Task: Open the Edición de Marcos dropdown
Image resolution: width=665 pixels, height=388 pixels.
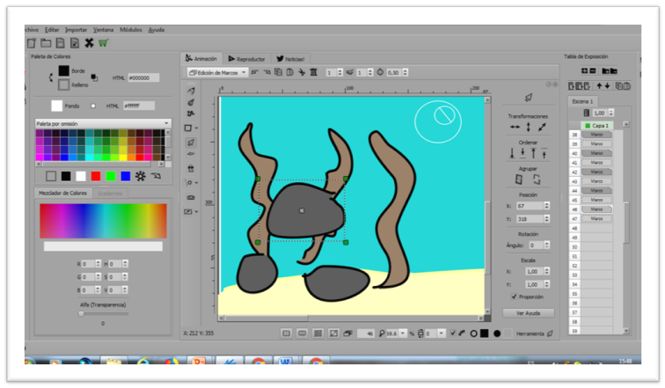Action: [217, 72]
